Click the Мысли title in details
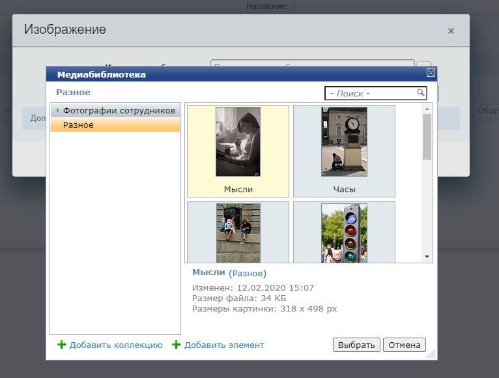499x378 pixels. point(208,272)
